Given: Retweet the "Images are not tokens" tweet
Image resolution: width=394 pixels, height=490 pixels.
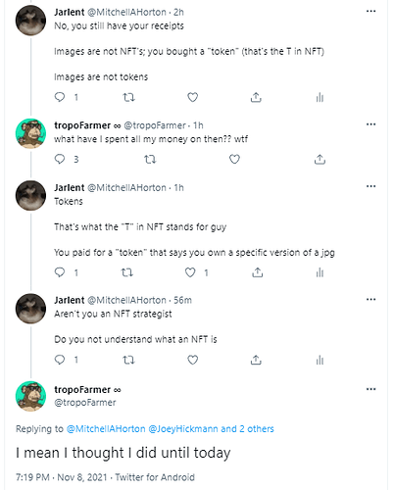Looking at the screenshot, I should [x=128, y=97].
